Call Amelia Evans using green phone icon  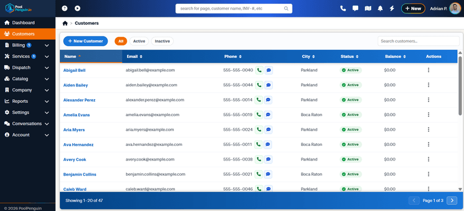(258, 114)
